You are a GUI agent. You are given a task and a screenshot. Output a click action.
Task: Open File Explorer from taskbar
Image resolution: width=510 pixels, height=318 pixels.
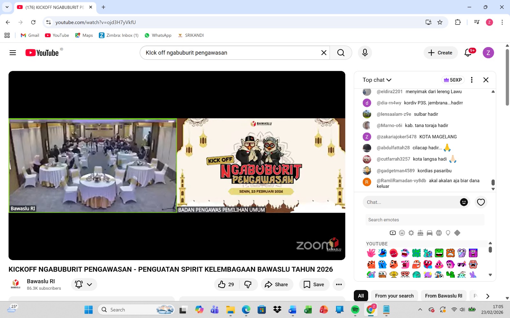click(230, 309)
